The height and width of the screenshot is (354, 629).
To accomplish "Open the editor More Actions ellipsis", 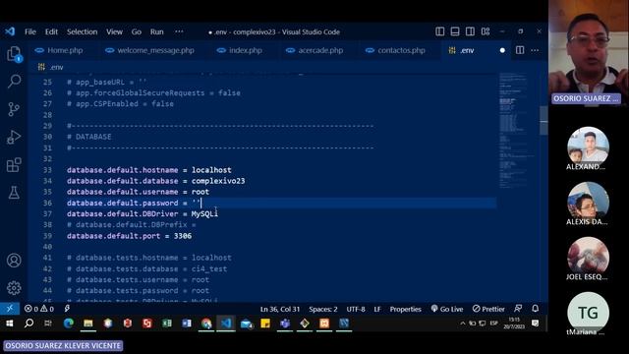I will point(535,50).
